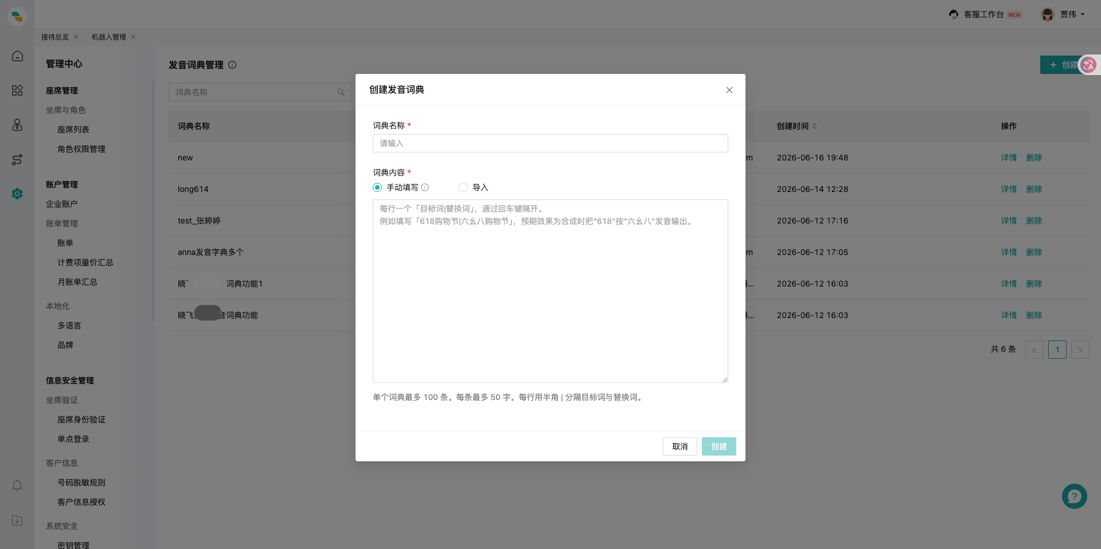The height and width of the screenshot is (549, 1101).
Task: Click the 取消 button
Action: [x=680, y=446]
